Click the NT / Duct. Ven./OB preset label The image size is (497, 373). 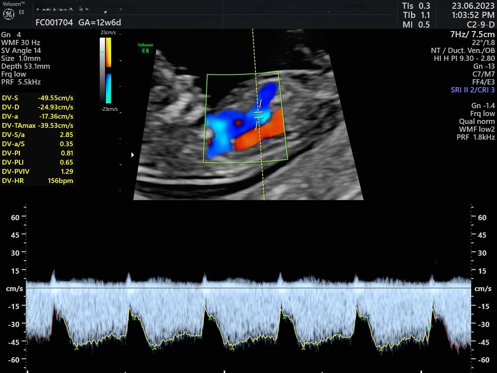[463, 51]
